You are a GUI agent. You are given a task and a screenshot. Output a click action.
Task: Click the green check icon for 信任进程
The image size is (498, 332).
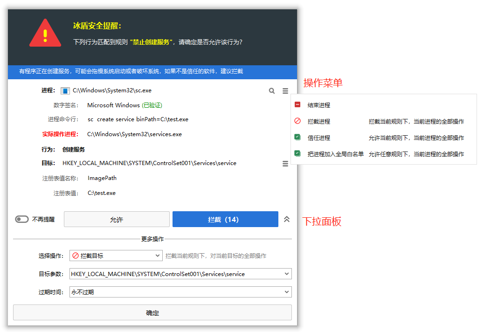297,137
